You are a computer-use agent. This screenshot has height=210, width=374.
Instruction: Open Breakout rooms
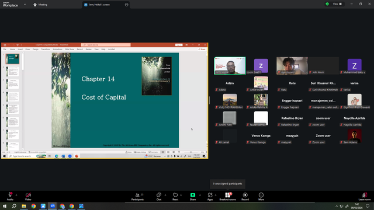[227, 197]
